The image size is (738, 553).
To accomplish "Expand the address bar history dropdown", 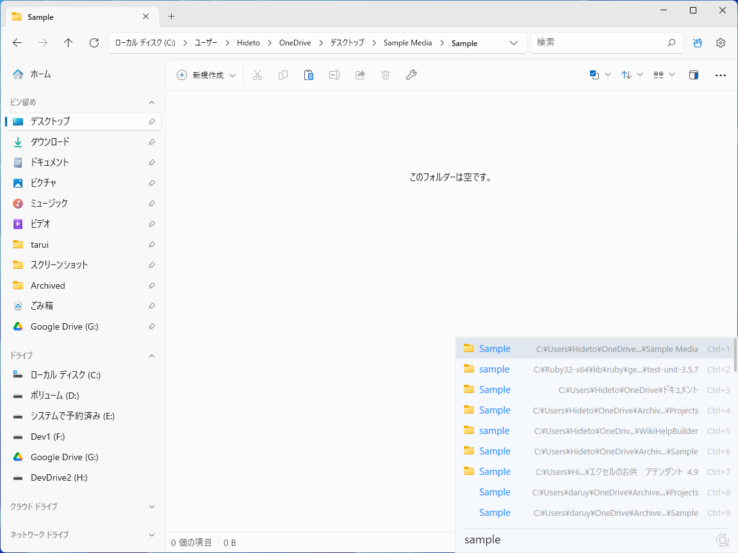I will (x=514, y=43).
